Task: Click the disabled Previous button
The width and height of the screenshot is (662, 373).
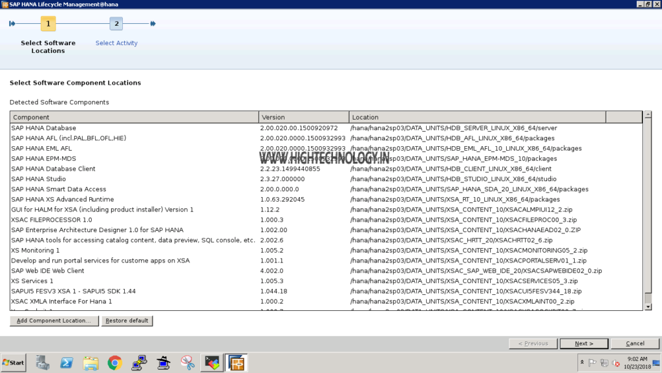Action: coord(533,343)
